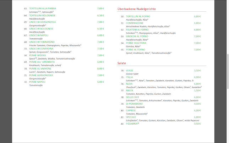The height and width of the screenshot is (143, 229).
Task: Select the DELLO CHEF salad entry
Action: pos(132,97)
